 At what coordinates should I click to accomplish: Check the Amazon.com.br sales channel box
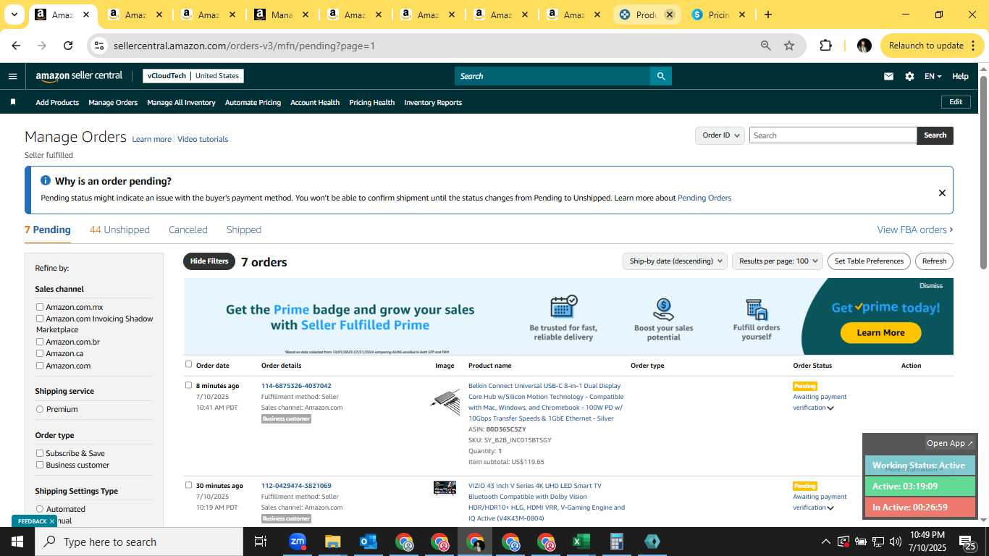tap(40, 342)
